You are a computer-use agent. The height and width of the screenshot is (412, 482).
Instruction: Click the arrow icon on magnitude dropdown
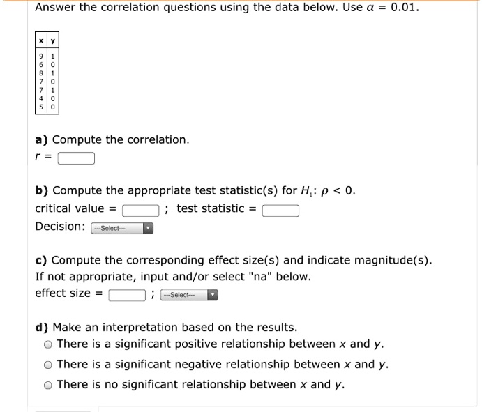tap(213, 295)
